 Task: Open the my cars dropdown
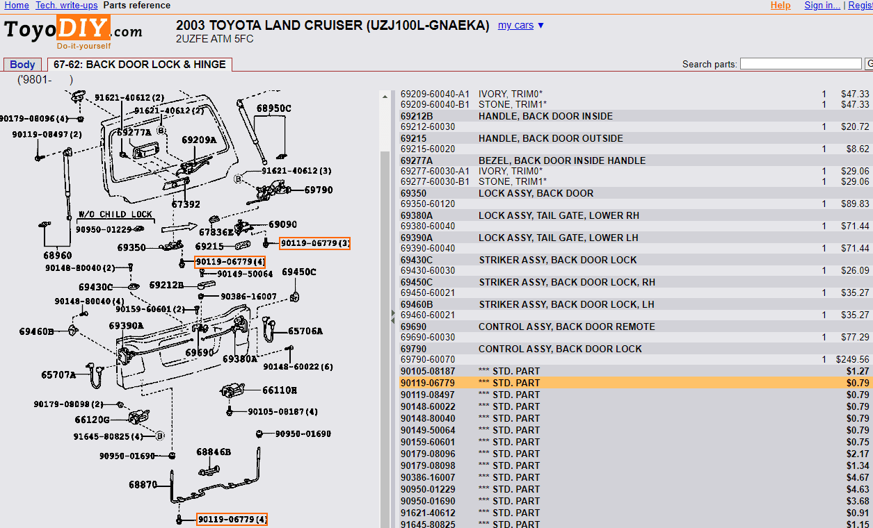tap(521, 25)
